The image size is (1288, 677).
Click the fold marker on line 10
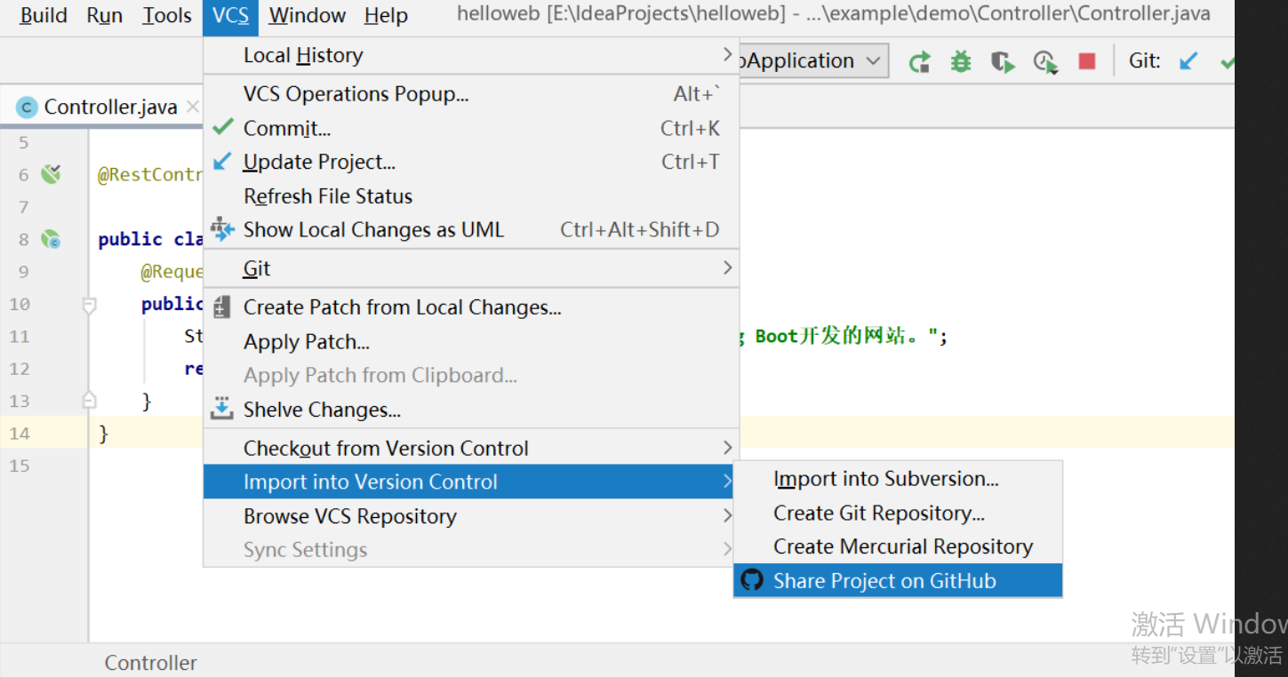tap(89, 305)
